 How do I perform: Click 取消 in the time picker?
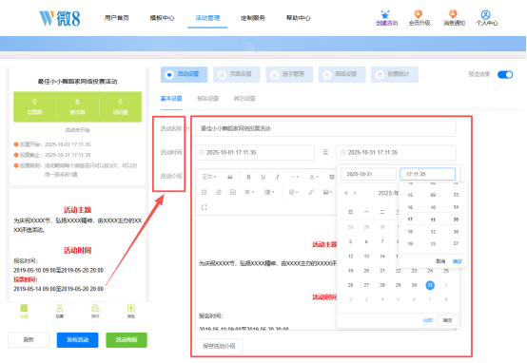[440, 261]
